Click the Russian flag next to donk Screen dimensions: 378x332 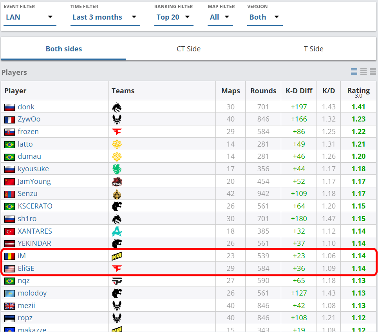10,107
